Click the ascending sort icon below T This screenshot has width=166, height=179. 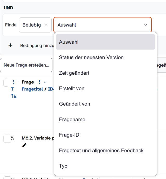pyautogui.click(x=14, y=96)
